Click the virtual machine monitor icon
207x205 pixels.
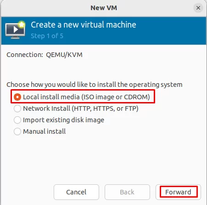click(15, 30)
